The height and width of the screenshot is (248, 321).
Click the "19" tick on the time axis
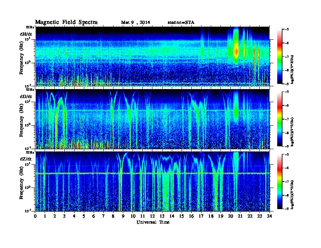point(220,216)
